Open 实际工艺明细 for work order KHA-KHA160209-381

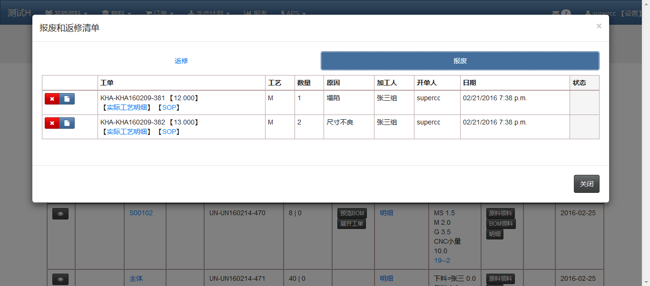[x=127, y=107]
